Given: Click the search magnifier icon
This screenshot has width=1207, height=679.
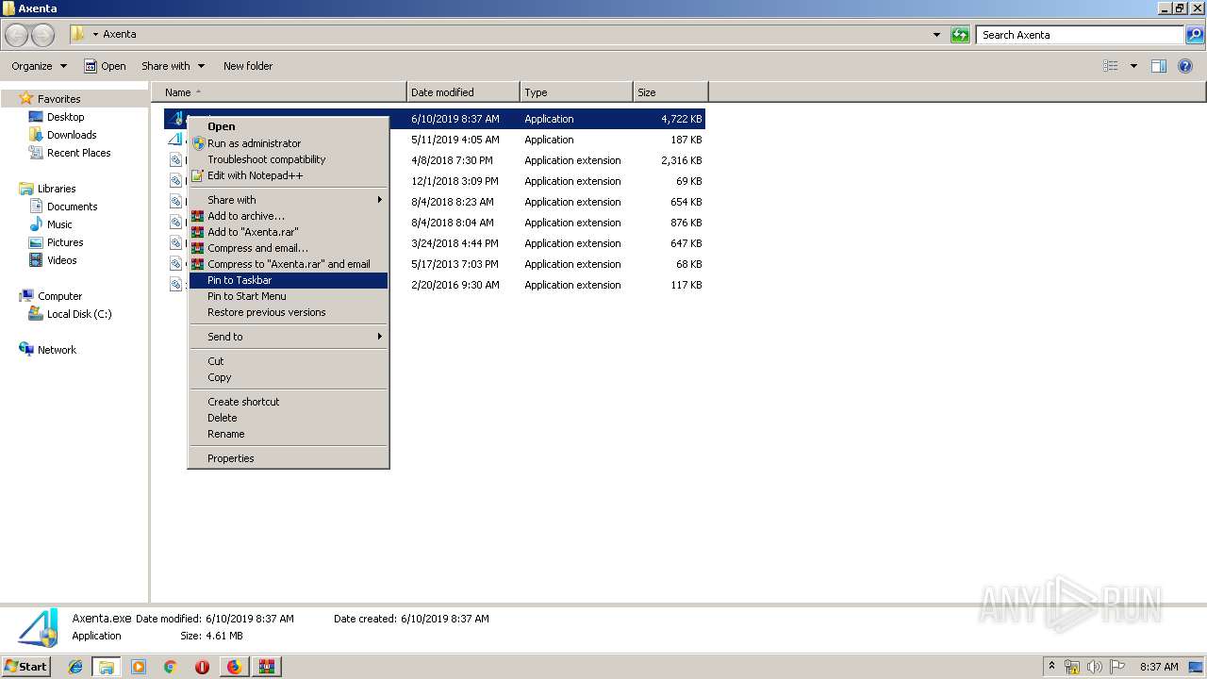Looking at the screenshot, I should click(1195, 35).
